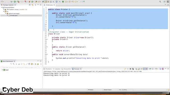Select the Package Explorer tab

coord(8,5)
